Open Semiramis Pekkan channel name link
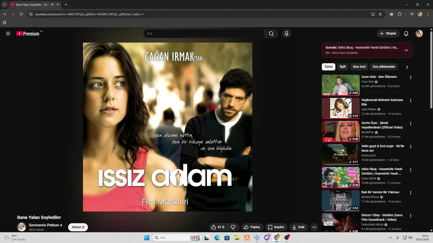 tap(44, 225)
